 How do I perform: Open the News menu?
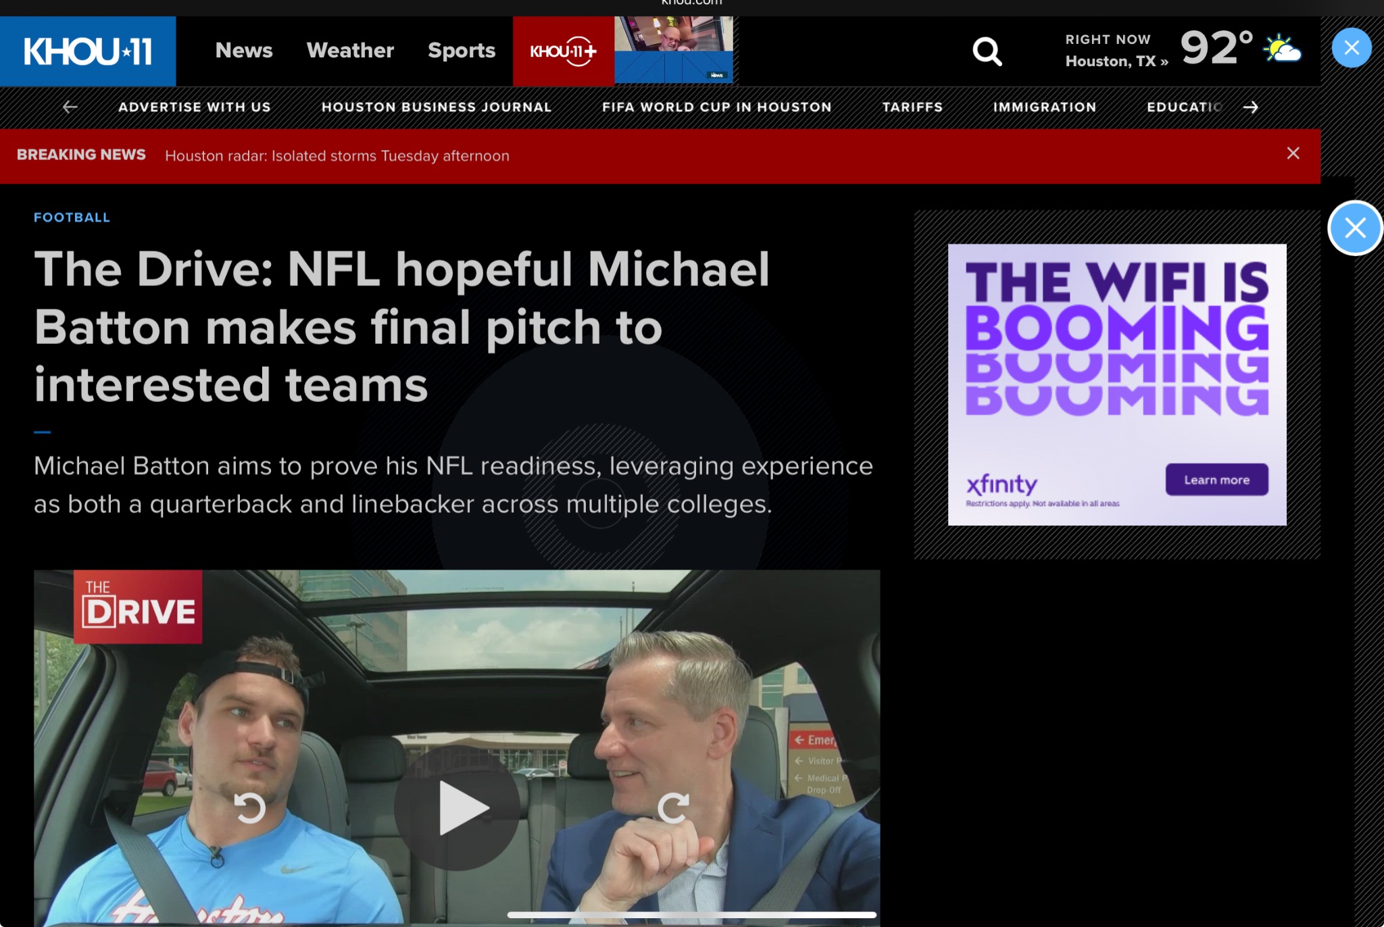pos(244,51)
